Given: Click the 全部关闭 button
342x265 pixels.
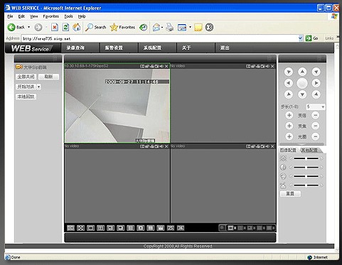Looking at the screenshot, I should [x=26, y=77].
